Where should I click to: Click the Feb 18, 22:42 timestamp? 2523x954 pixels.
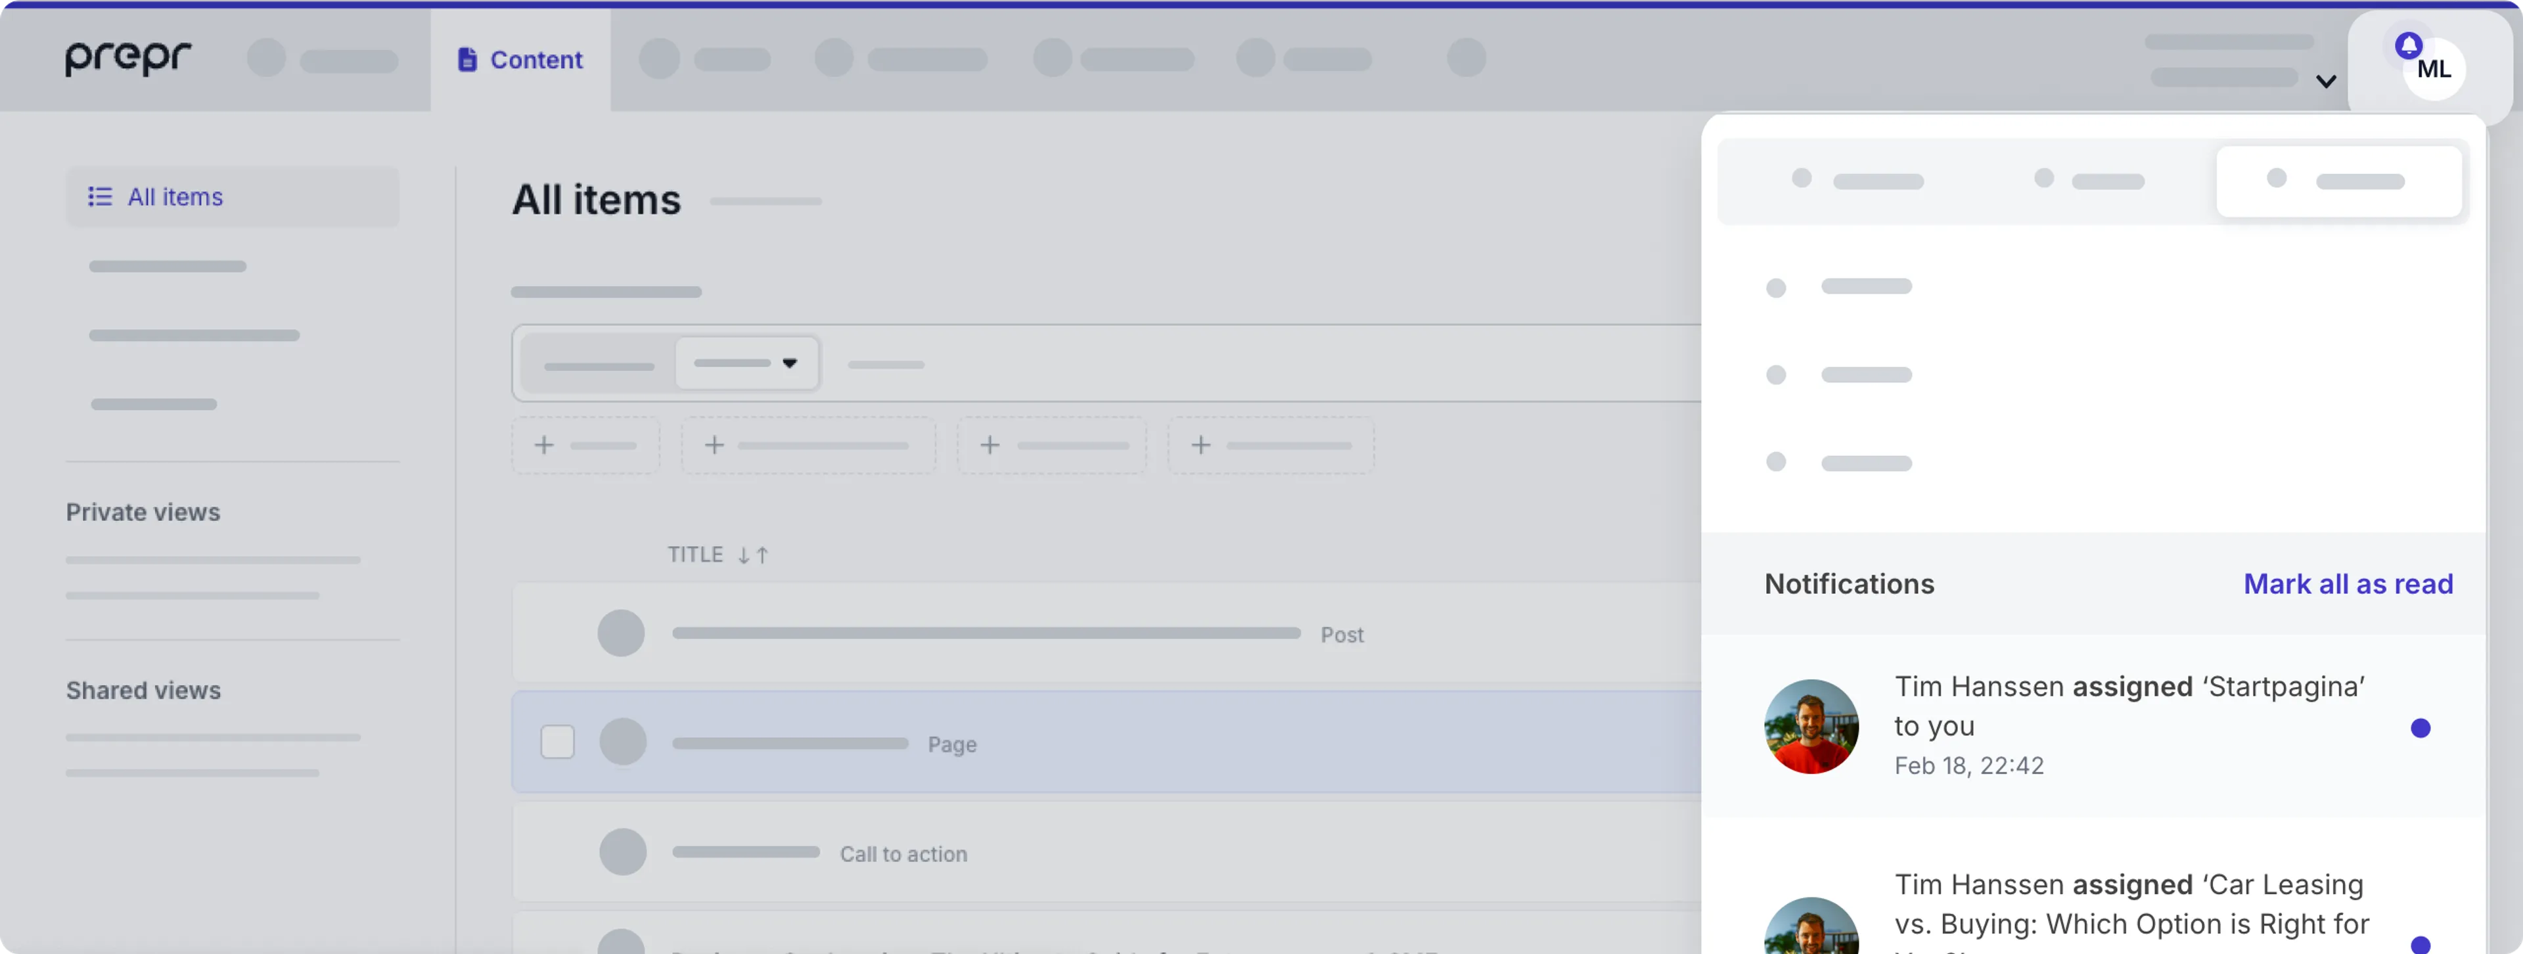(x=1968, y=766)
